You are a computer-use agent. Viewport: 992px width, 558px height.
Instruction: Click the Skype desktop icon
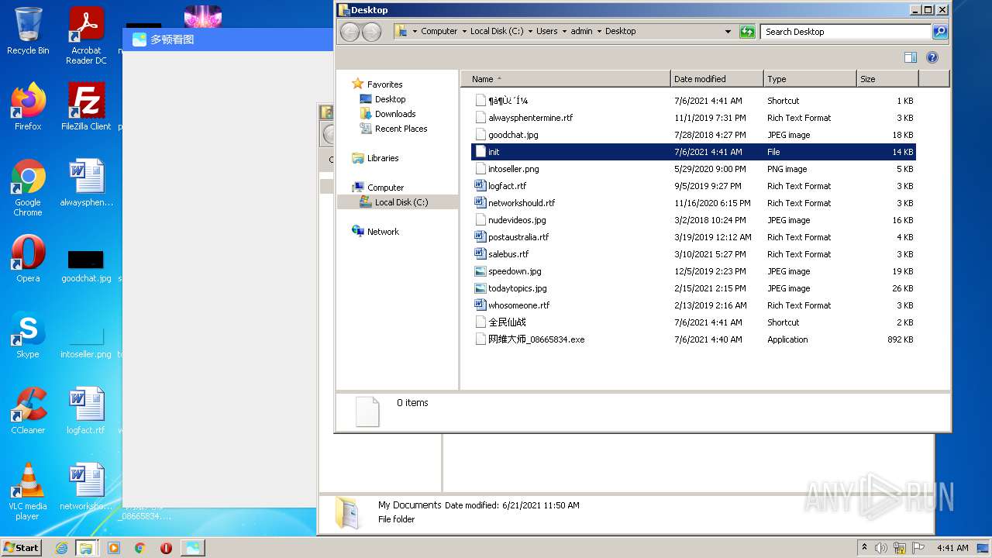coord(28,335)
